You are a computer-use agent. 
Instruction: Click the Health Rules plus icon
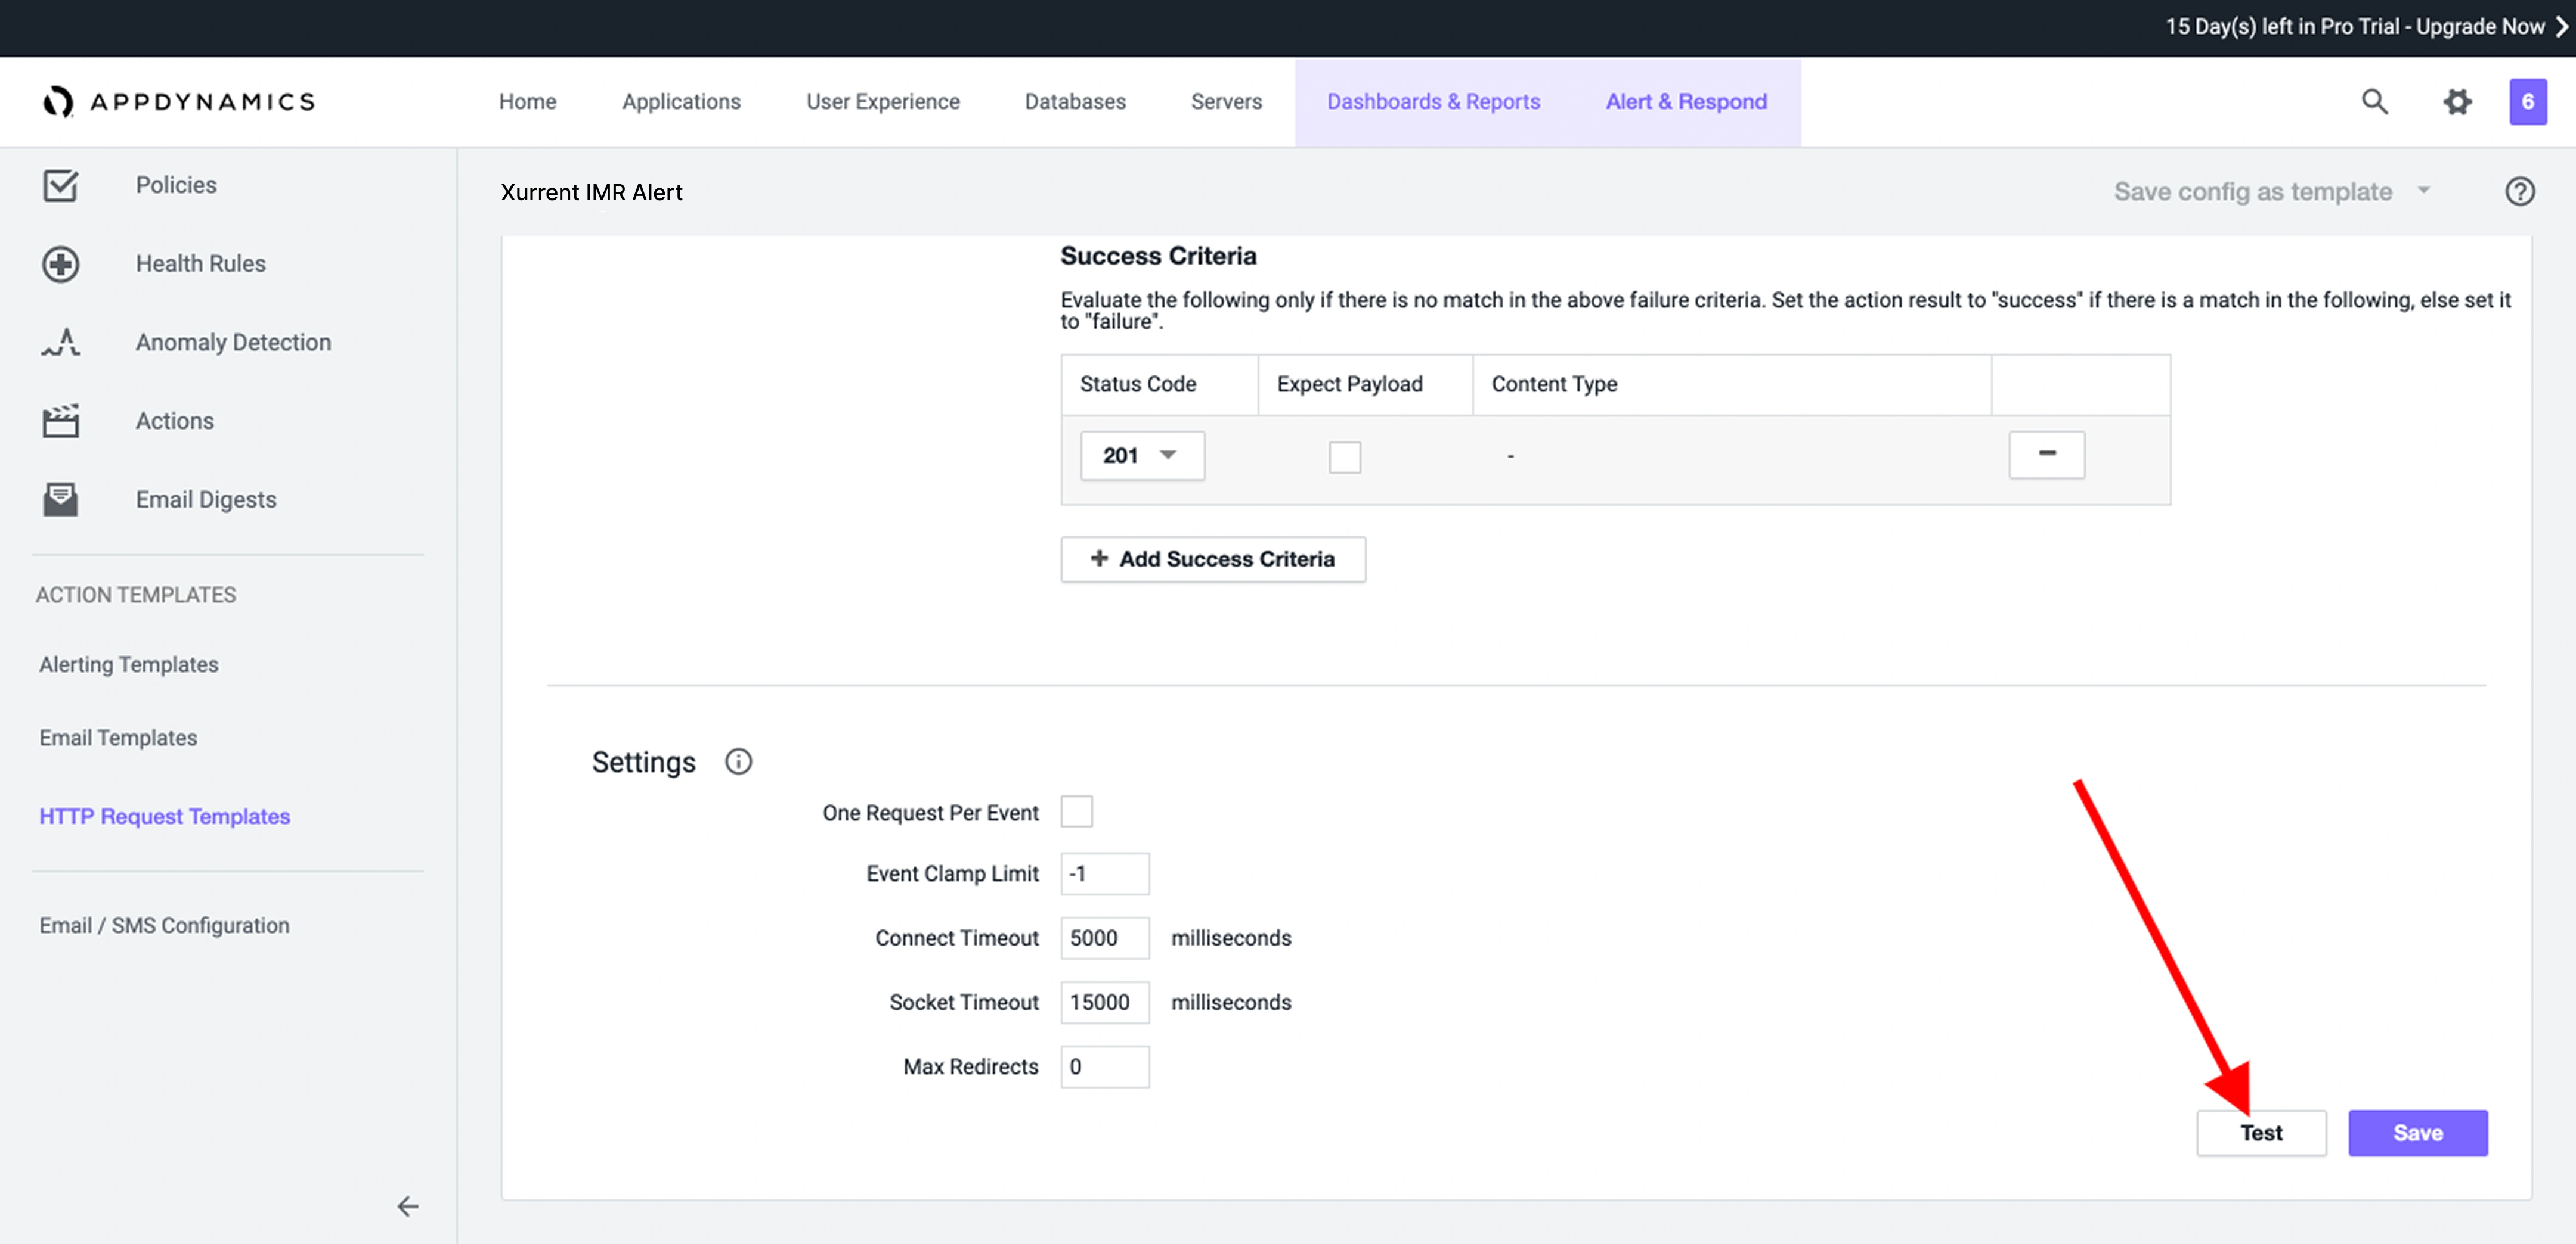(60, 264)
